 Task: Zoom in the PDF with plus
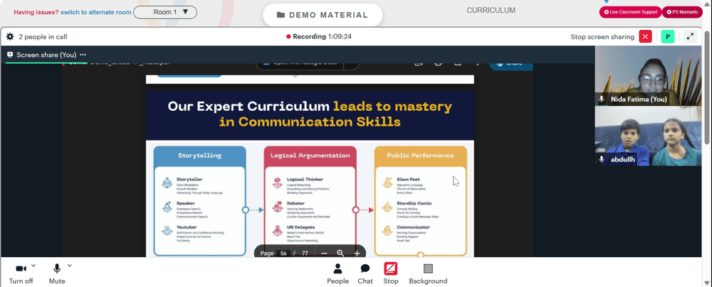click(357, 254)
